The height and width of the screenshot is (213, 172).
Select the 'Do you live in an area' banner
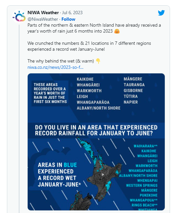96,130
